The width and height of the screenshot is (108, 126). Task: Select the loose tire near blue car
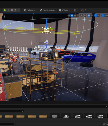tap(87, 65)
